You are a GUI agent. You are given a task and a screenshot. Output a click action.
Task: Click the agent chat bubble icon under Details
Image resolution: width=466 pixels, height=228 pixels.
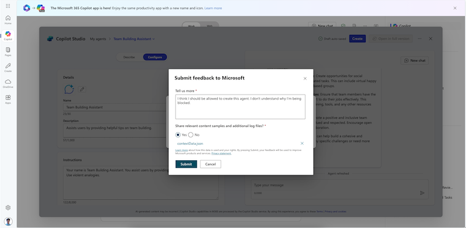69,89
